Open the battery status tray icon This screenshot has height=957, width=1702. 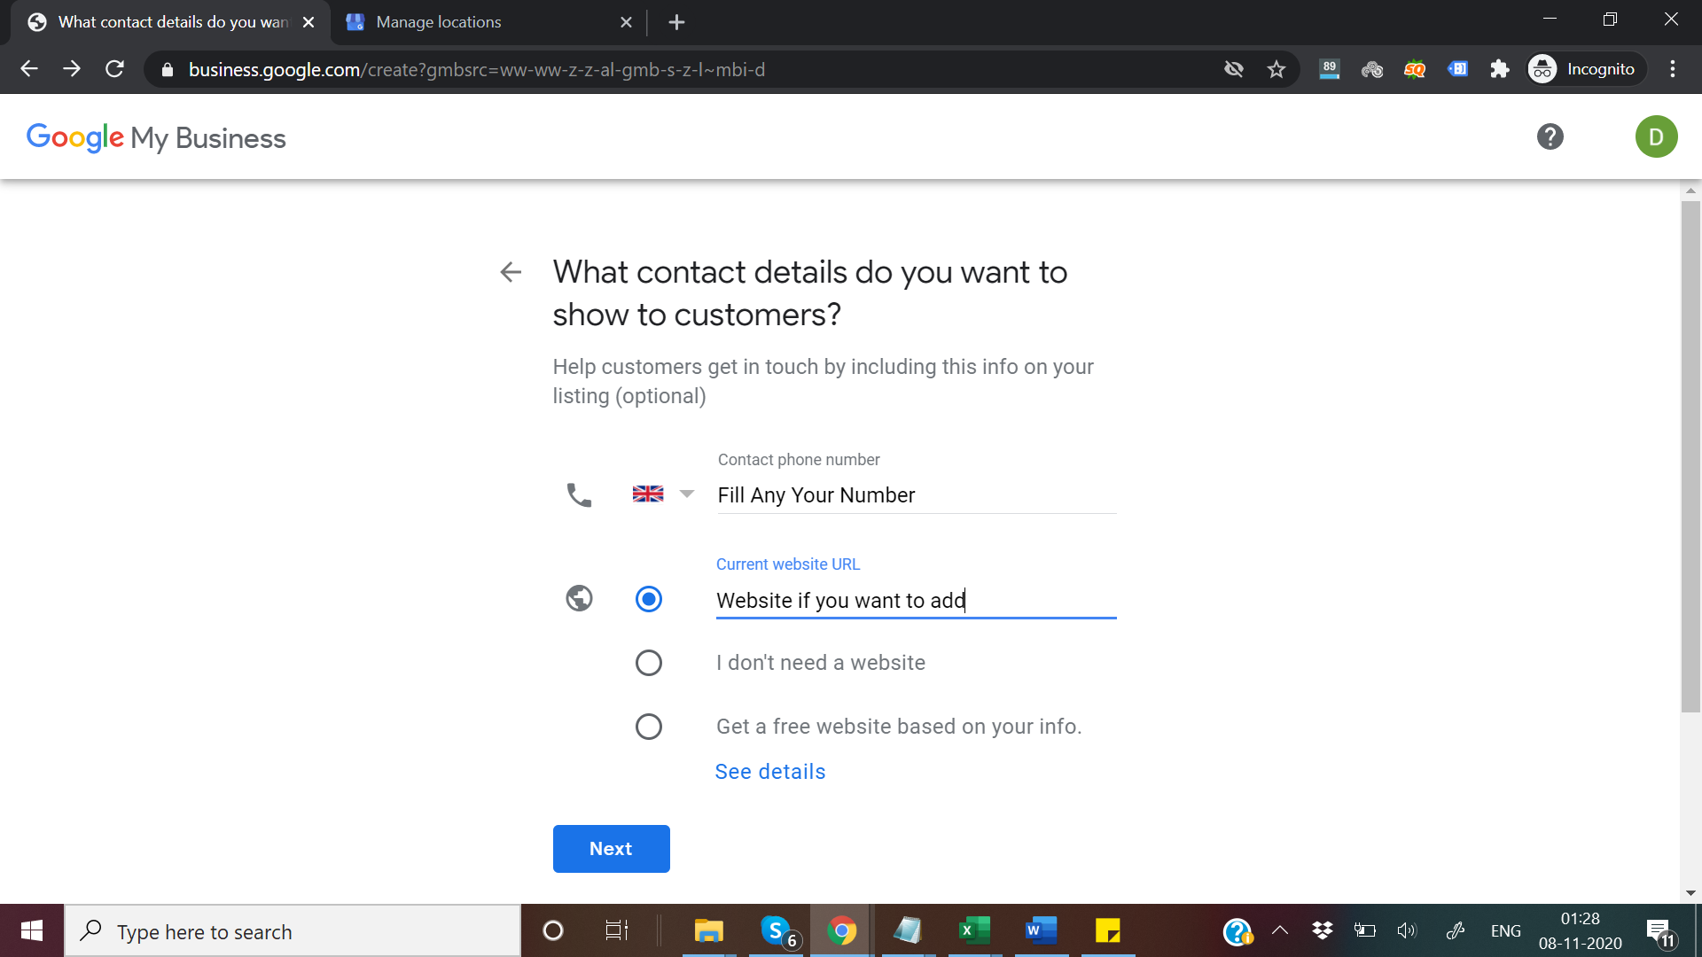pos(1365,930)
